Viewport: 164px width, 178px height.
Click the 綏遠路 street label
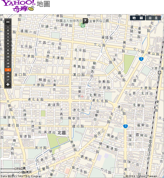pos(48,56)
